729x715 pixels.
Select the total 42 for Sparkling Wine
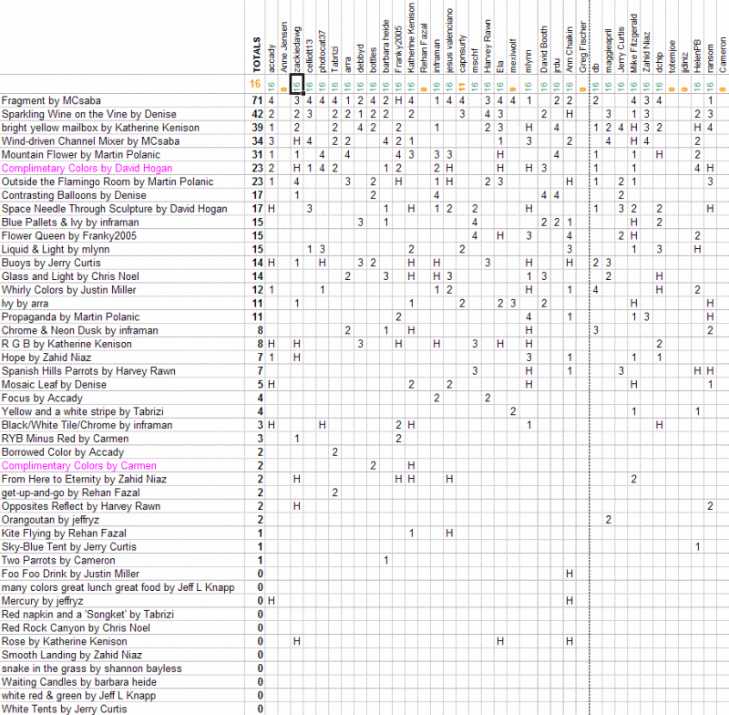[x=258, y=114]
